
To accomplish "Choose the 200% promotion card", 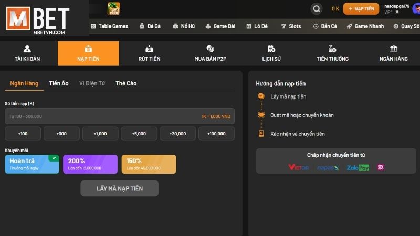I will pos(90,164).
